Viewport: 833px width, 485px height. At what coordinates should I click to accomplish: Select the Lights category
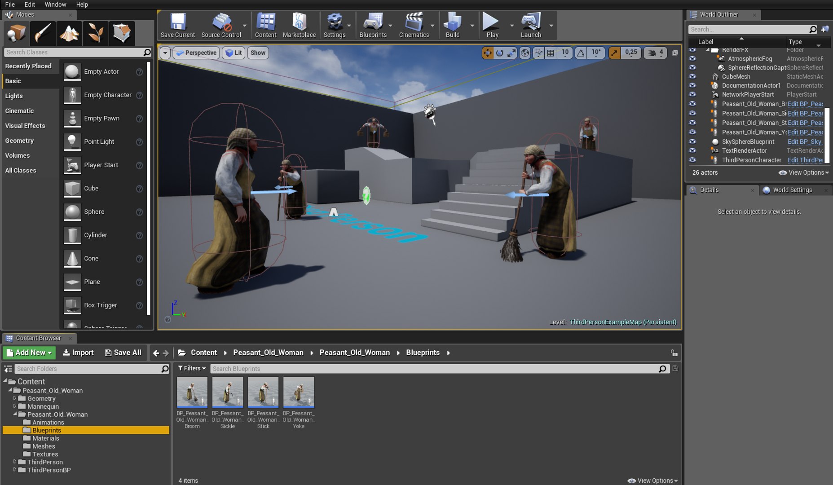pos(14,96)
